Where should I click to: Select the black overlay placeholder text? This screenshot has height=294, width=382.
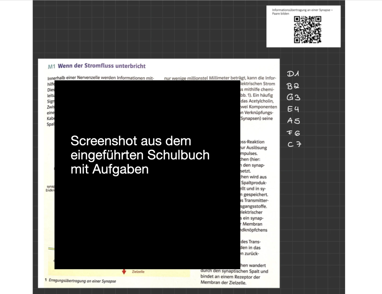(140, 155)
